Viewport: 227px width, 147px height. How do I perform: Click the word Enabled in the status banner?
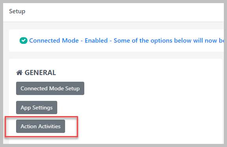click(x=96, y=41)
